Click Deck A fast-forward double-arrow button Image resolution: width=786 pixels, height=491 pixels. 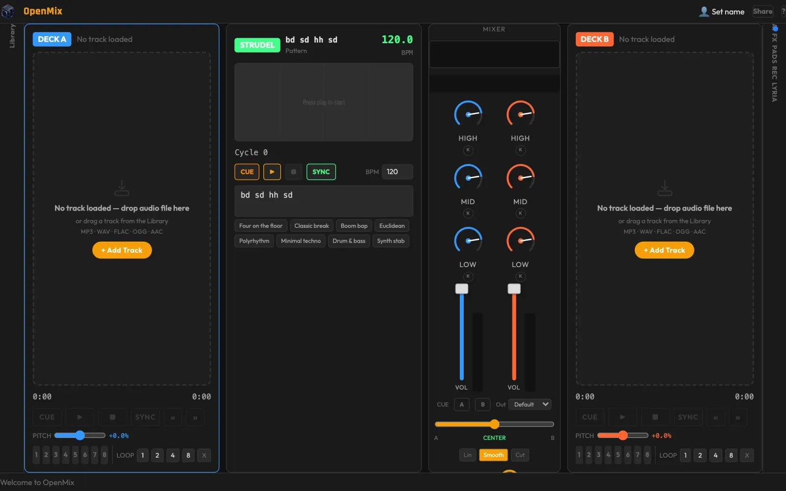pyautogui.click(x=195, y=417)
